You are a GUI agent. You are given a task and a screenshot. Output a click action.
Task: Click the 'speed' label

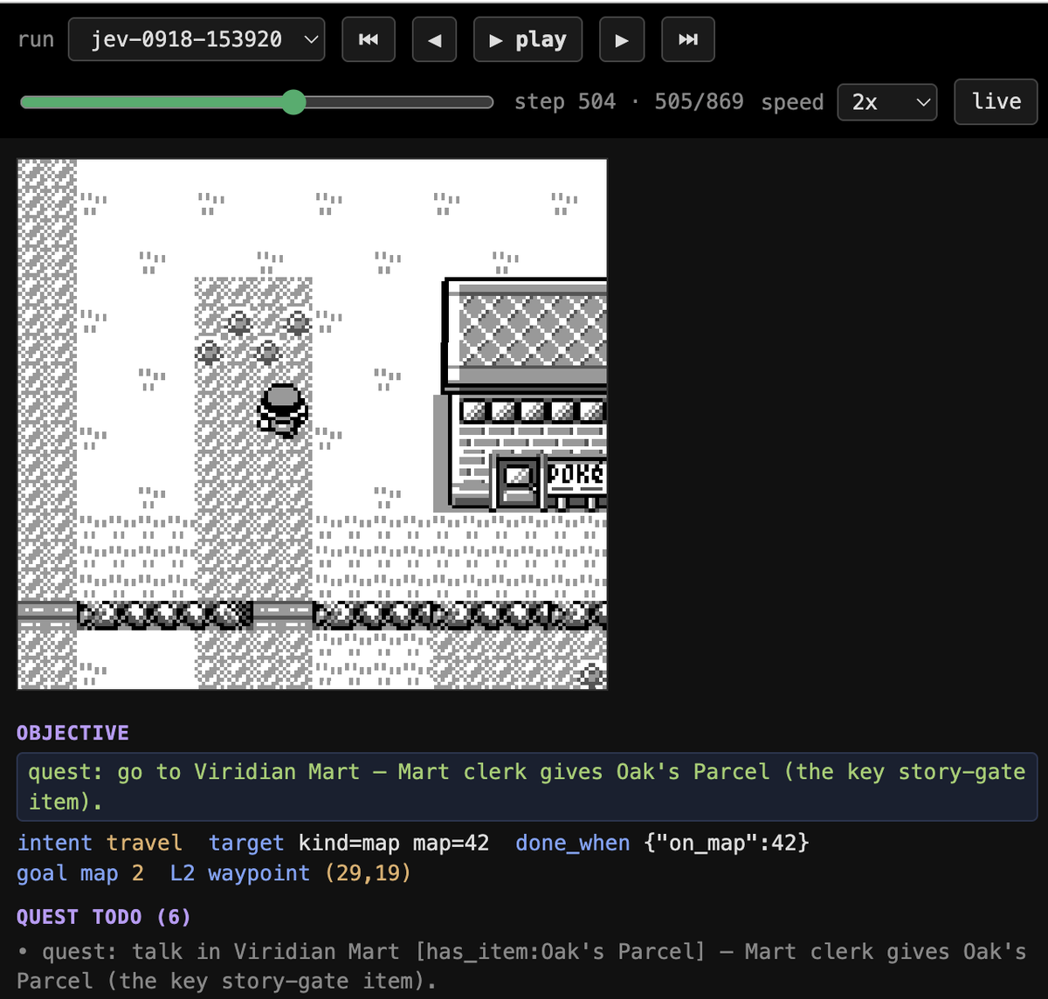tap(792, 103)
